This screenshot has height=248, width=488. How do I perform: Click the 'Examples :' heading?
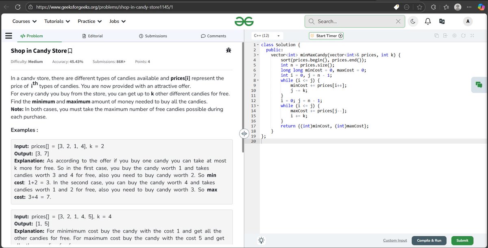click(x=24, y=130)
